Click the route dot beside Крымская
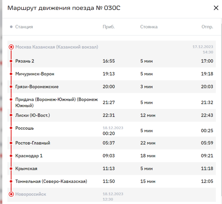Screen dimensions: 222x204 [x=11, y=169]
